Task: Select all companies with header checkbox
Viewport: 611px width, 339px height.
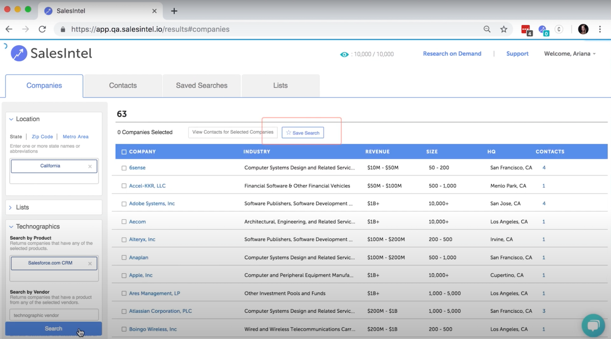Action: (x=124, y=152)
